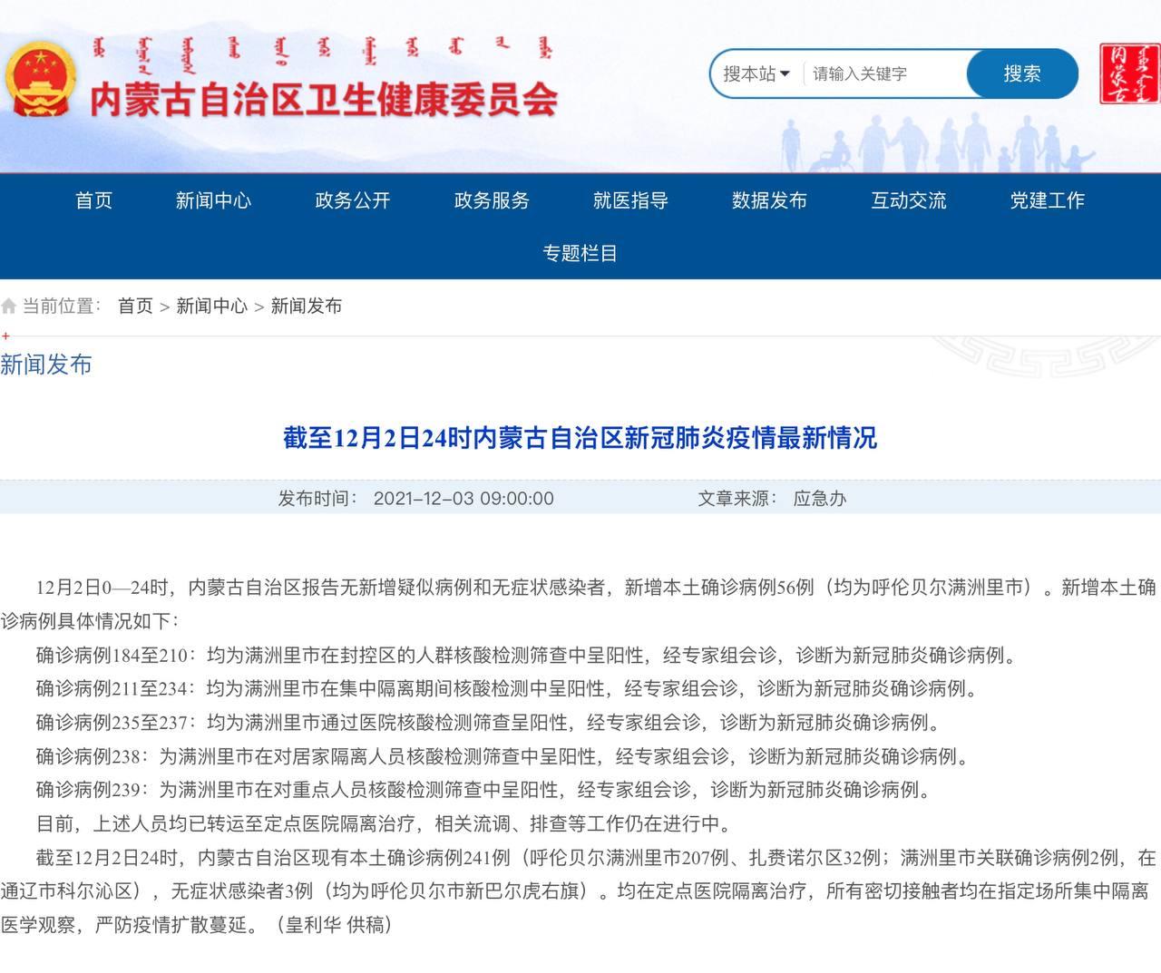Viewport: 1161px width, 973px height.
Task: Focus the 请输入关键字 search field
Action: (884, 73)
